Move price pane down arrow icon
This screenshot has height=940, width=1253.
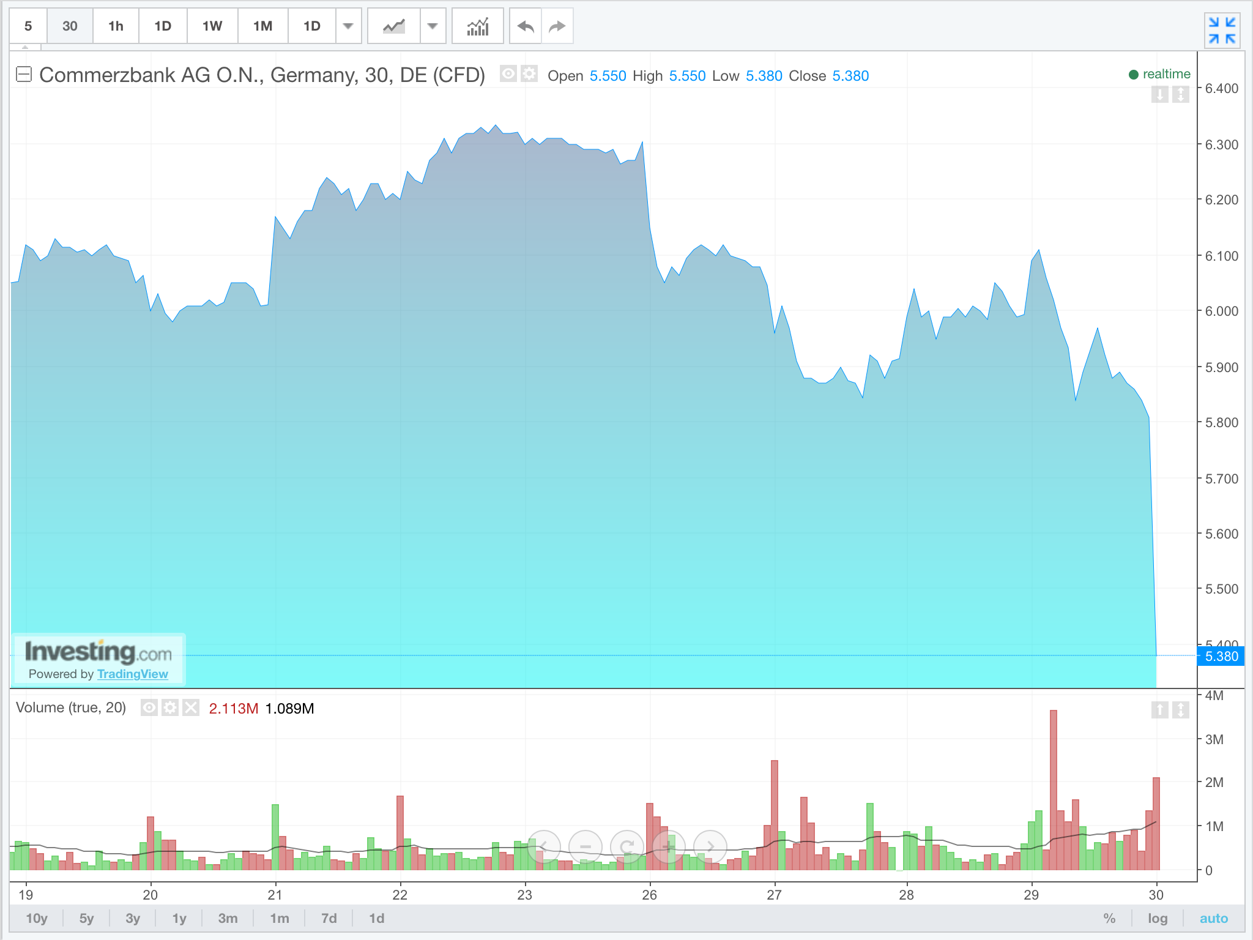(x=1159, y=94)
